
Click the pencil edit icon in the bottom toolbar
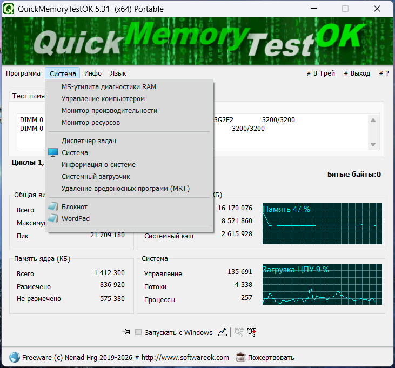(223, 332)
